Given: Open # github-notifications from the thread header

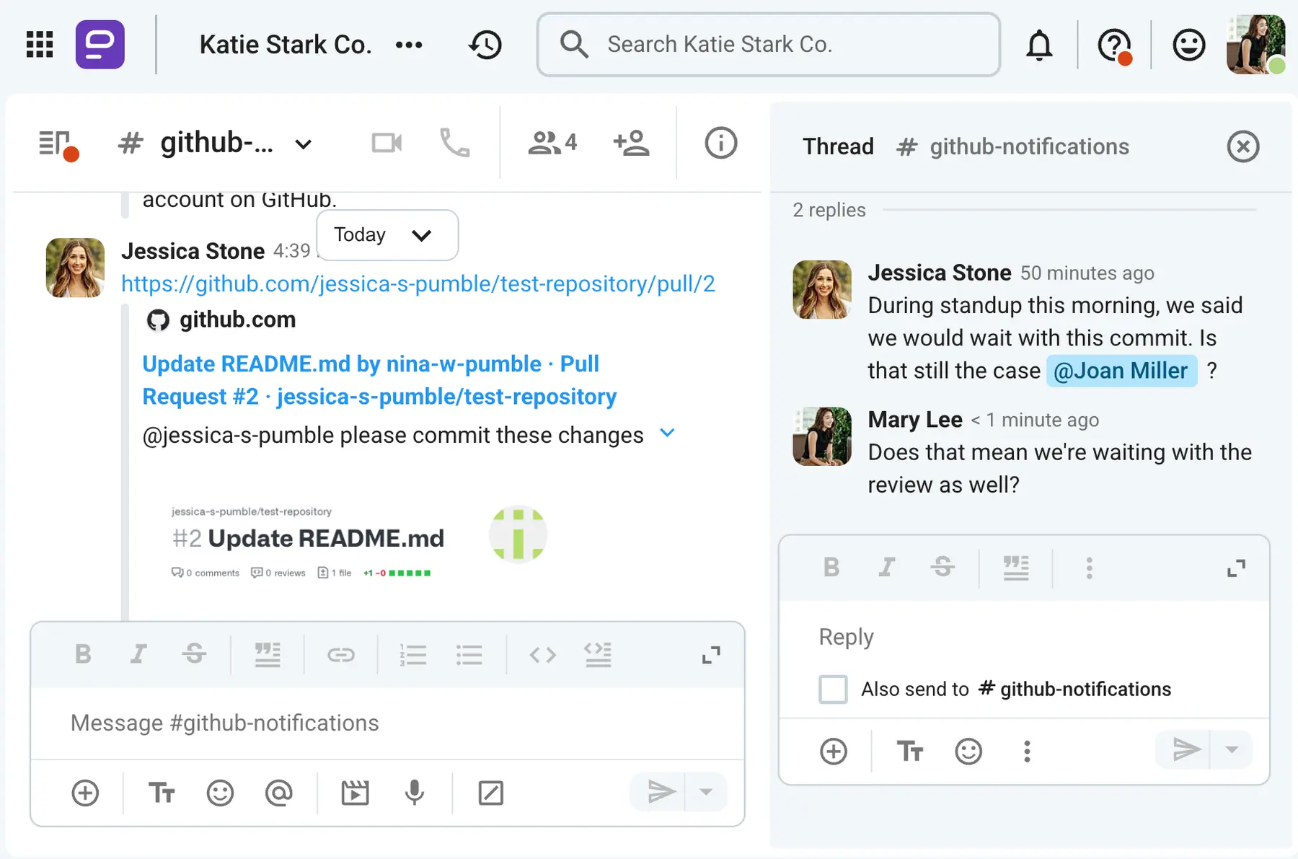Looking at the screenshot, I should coord(1012,146).
